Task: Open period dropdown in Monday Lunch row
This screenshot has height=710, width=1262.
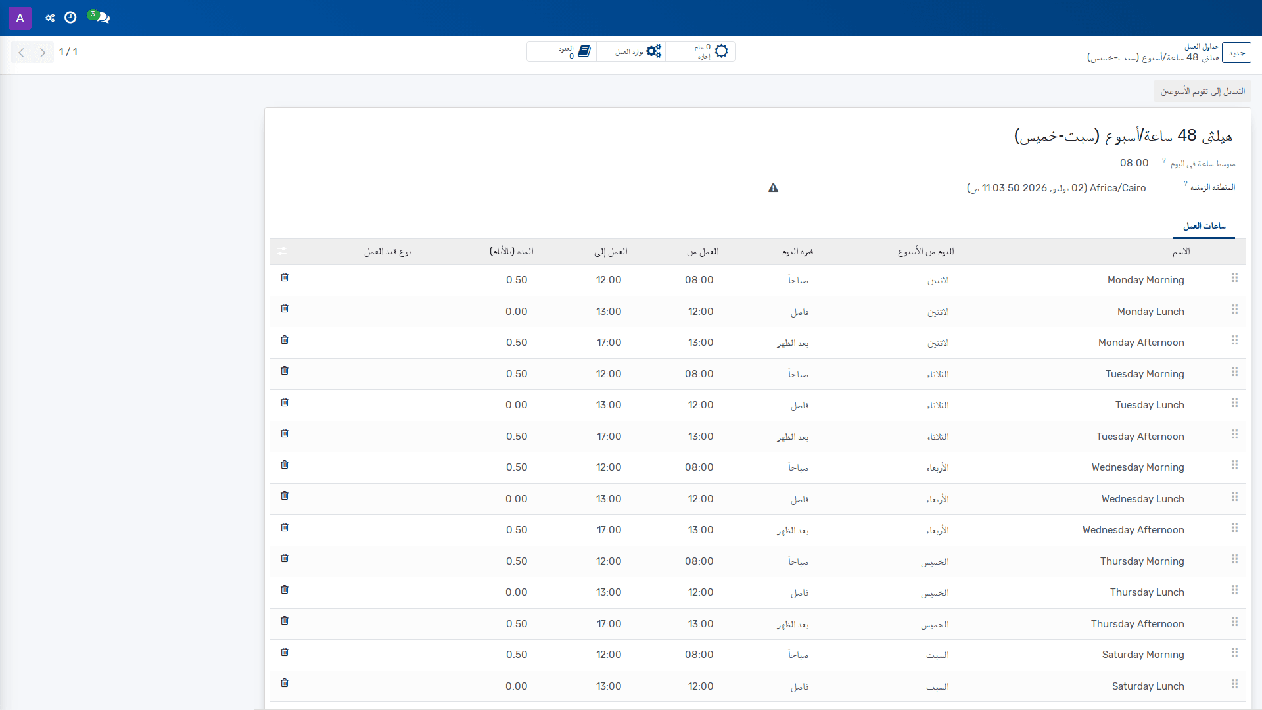Action: (799, 312)
